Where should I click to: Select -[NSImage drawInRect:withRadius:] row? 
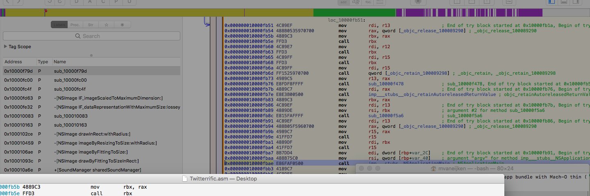(x=91, y=134)
